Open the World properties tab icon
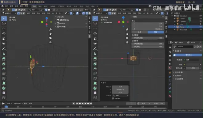This screenshot has height=118, width=203. 170,68
